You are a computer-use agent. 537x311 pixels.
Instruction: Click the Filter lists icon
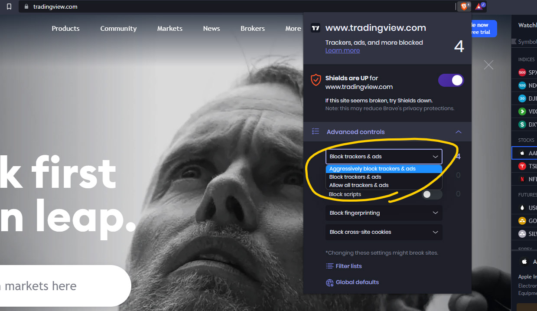(x=330, y=266)
